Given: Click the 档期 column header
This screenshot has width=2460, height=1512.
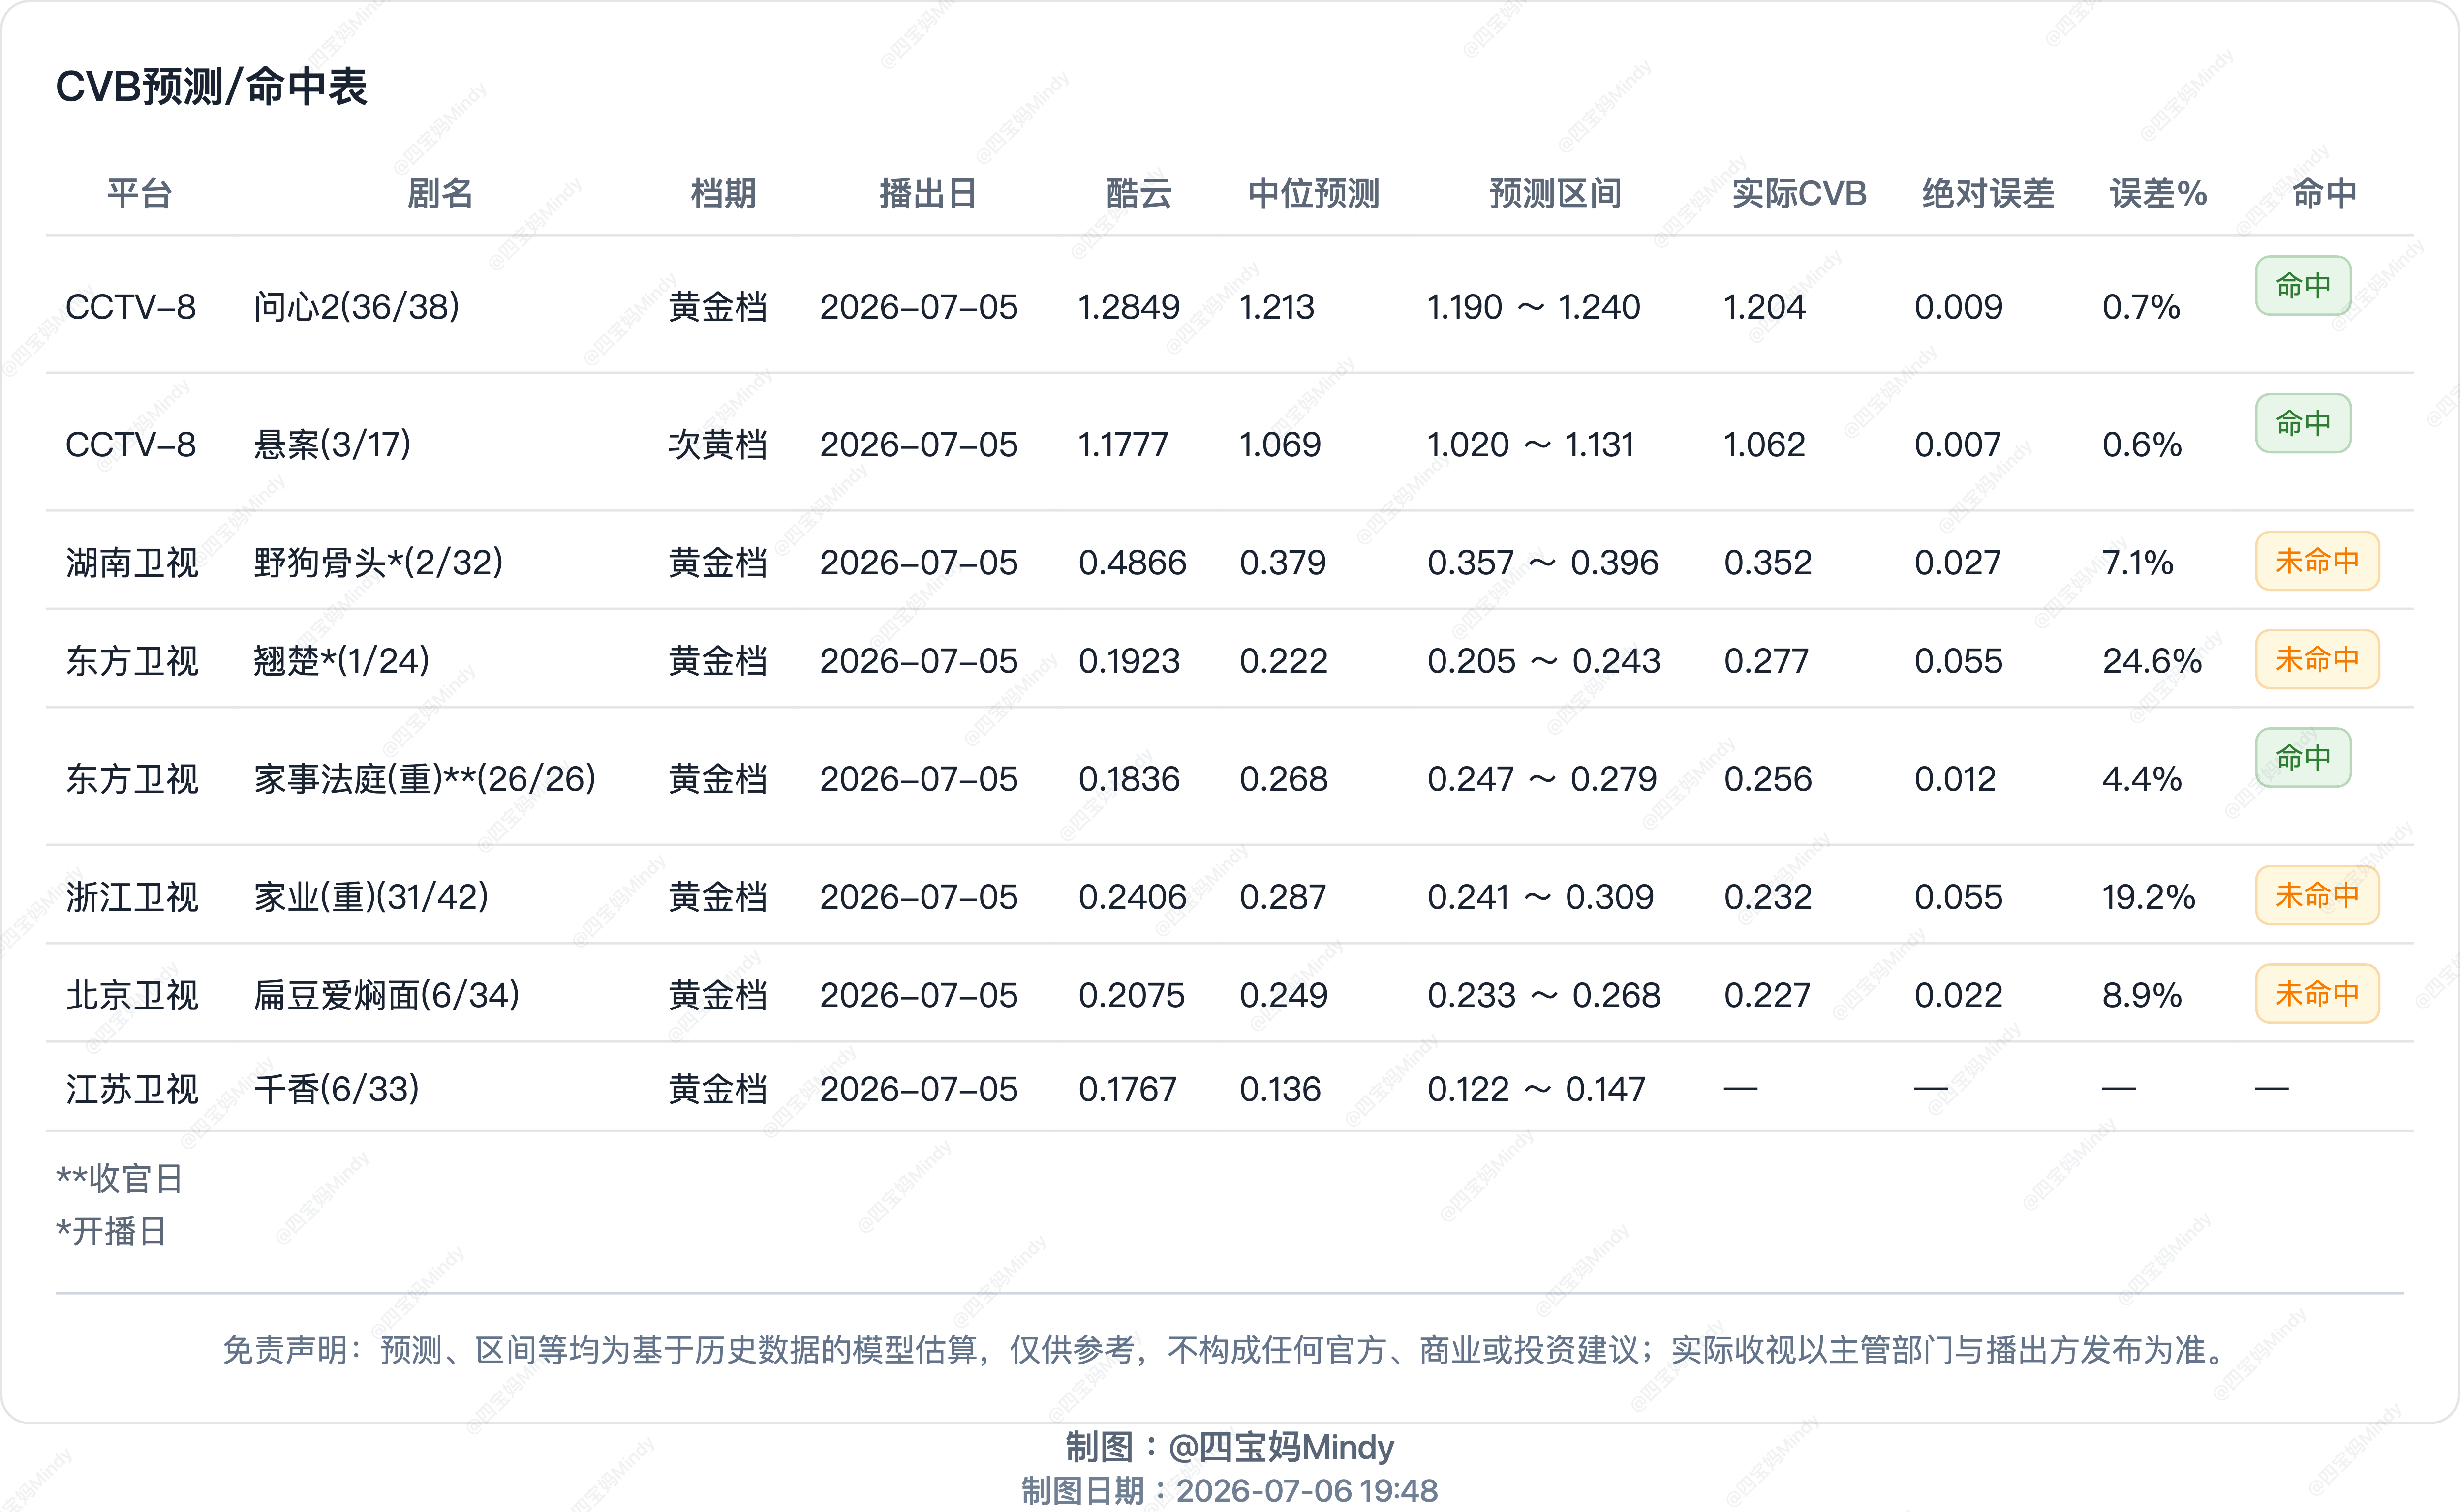Looking at the screenshot, I should pos(723,193).
